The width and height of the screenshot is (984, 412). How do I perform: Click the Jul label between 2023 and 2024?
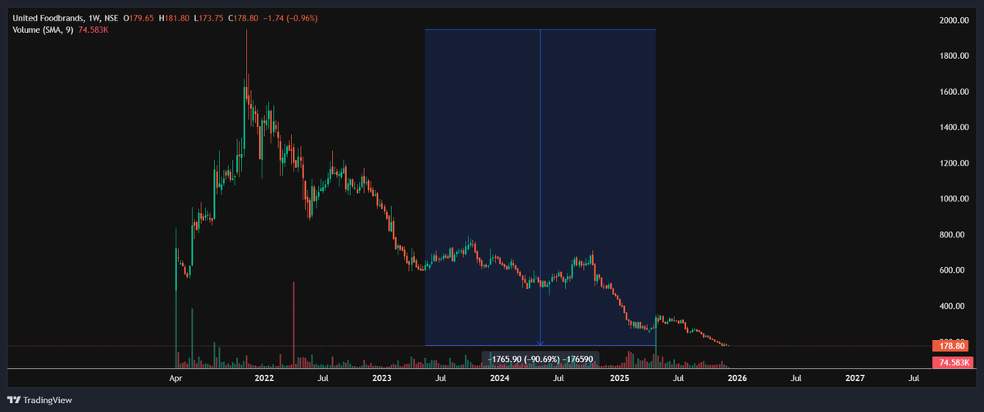(x=440, y=378)
